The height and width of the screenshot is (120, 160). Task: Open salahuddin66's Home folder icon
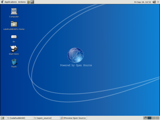click(x=14, y=24)
